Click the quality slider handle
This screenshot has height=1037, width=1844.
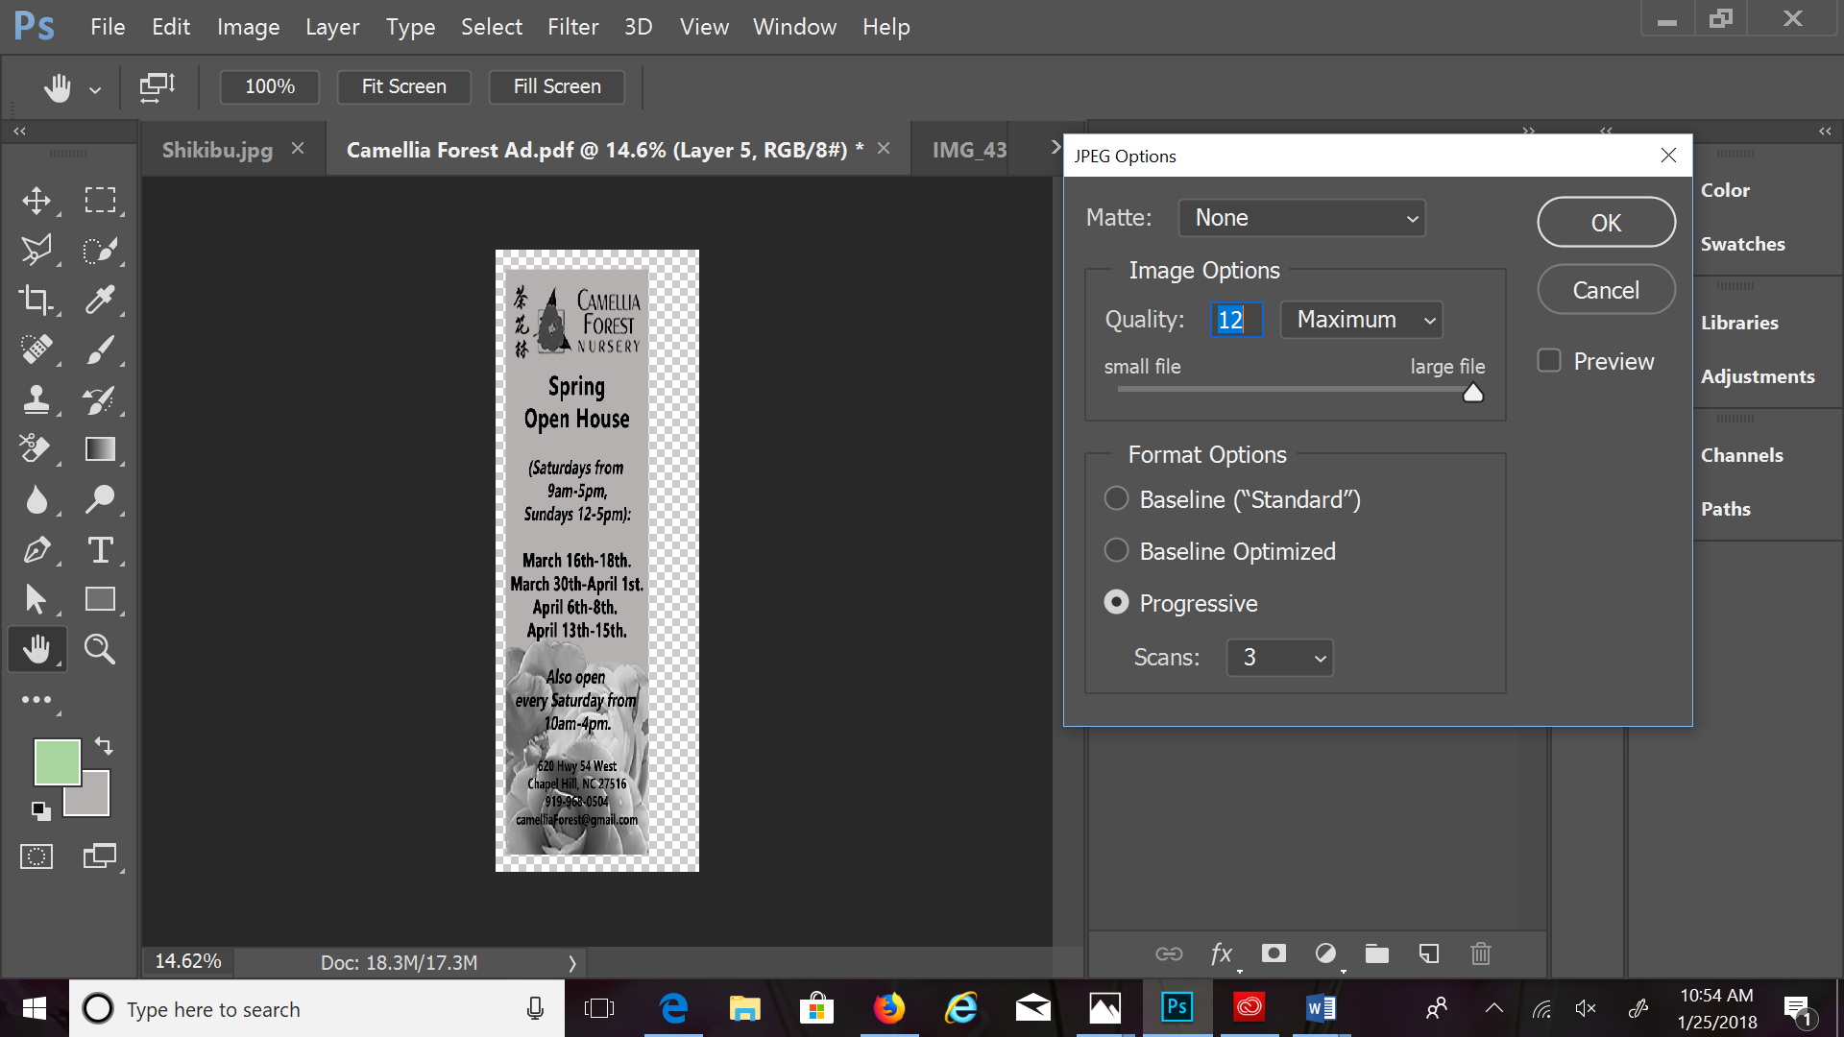[x=1473, y=393]
